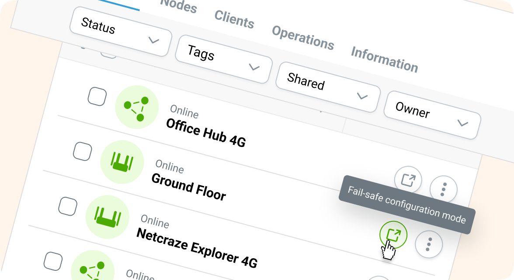Viewport: 514px width, 280px height.
Task: Select the Ground Floor row checkbox
Action: [x=82, y=151]
